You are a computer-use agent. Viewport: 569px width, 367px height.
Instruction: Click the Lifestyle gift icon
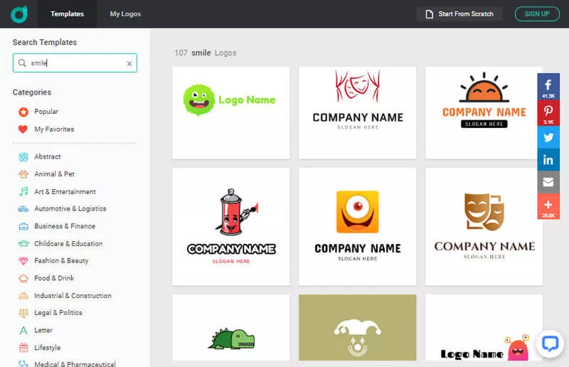tap(23, 348)
